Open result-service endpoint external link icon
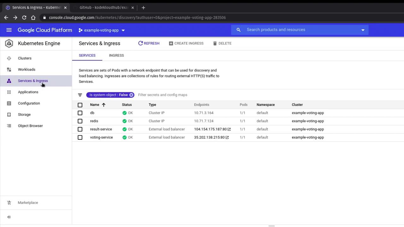 (x=229, y=129)
